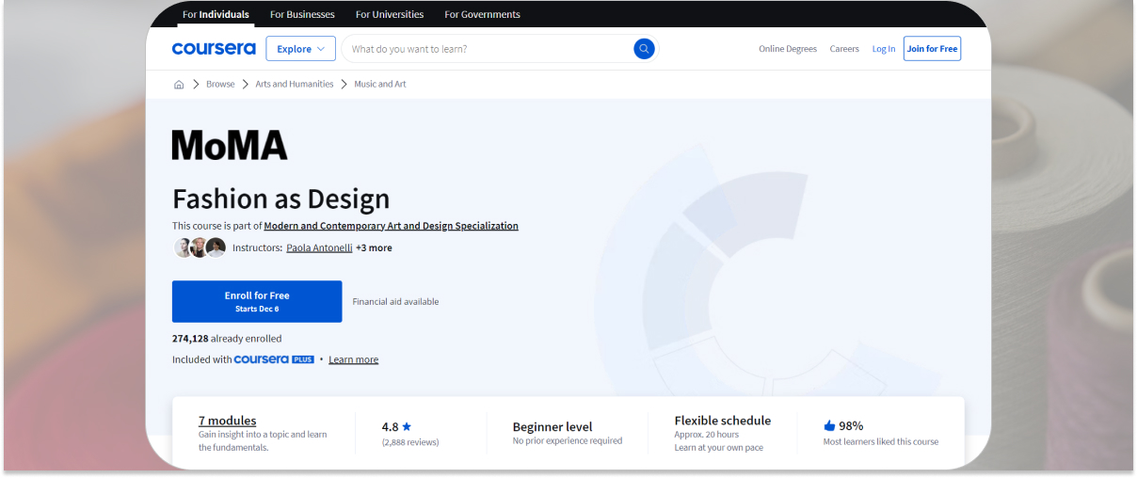Open the Modern and Contemporary Art and Design Specialization link
Image resolution: width=1137 pixels, height=478 pixels.
tap(392, 226)
